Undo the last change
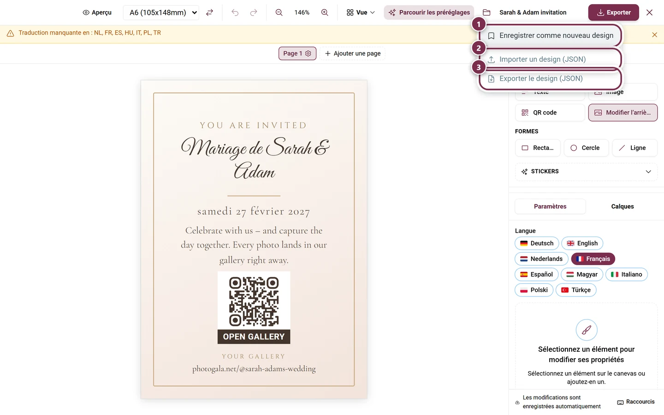This screenshot has height=415, width=664. (235, 12)
